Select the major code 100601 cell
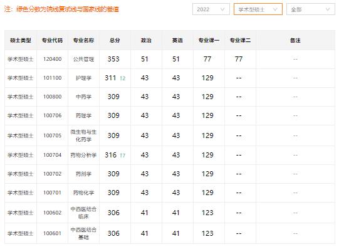Viewport: 339px width, 249px height. pos(52,234)
